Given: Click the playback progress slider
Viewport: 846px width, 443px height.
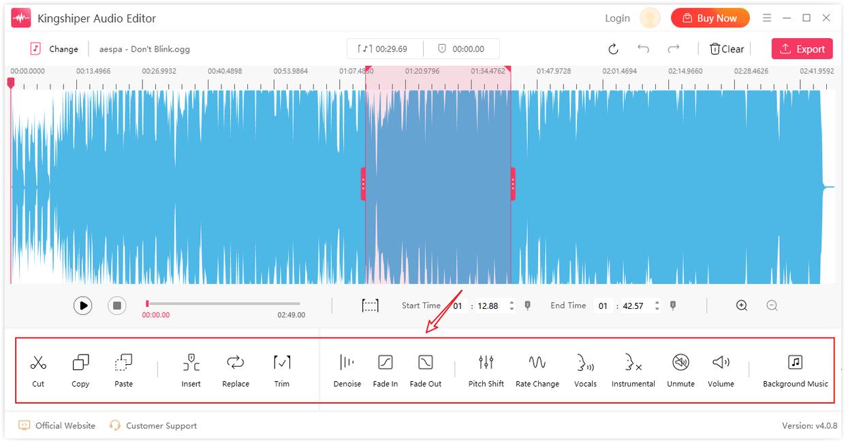Looking at the screenshot, I should (x=223, y=303).
